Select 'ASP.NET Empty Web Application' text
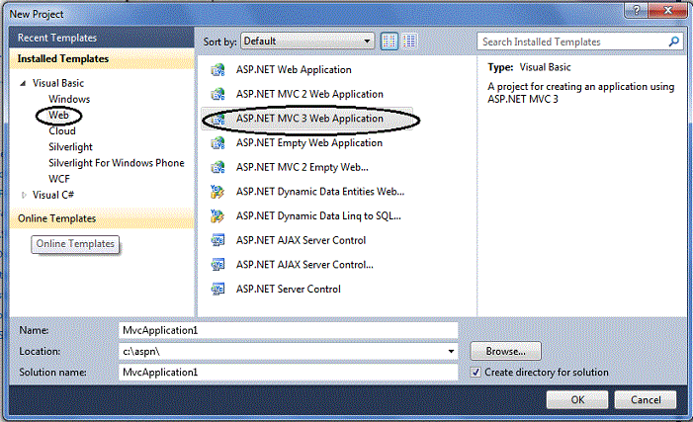Viewport: 693px width, 422px height. coord(308,142)
